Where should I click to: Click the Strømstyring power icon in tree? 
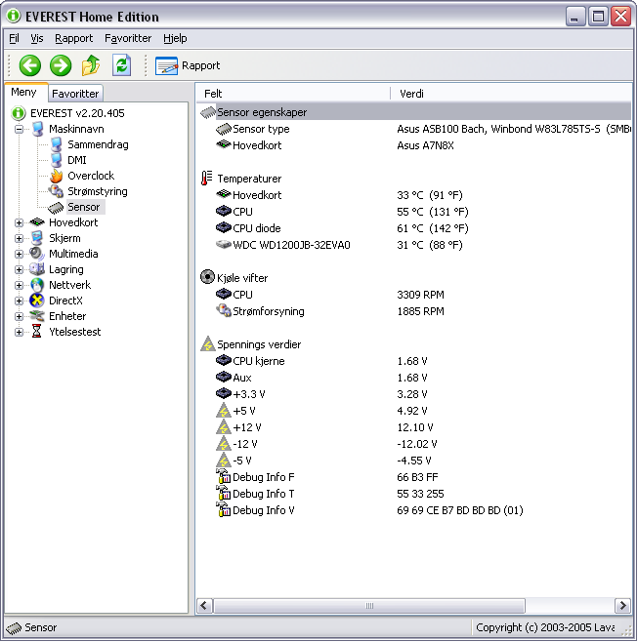pyautogui.click(x=56, y=191)
